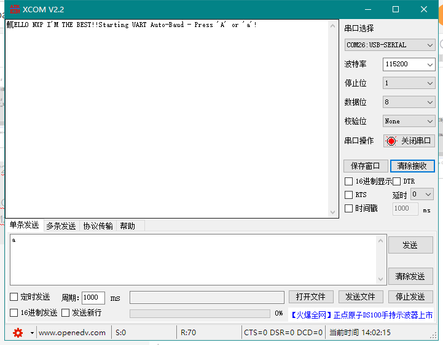Click receive area scrollbar down arrow
This screenshot has height=345, width=443.
pos(332,212)
